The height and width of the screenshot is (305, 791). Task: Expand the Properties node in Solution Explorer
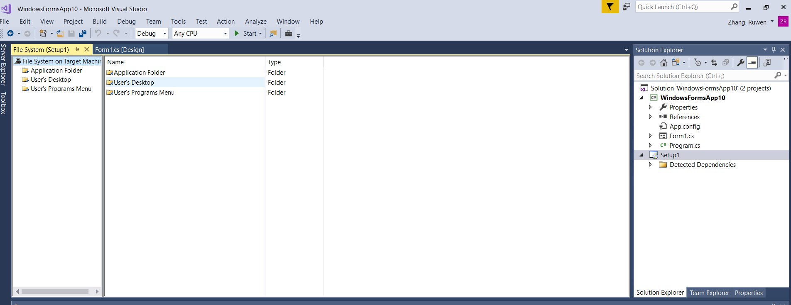[650, 107]
